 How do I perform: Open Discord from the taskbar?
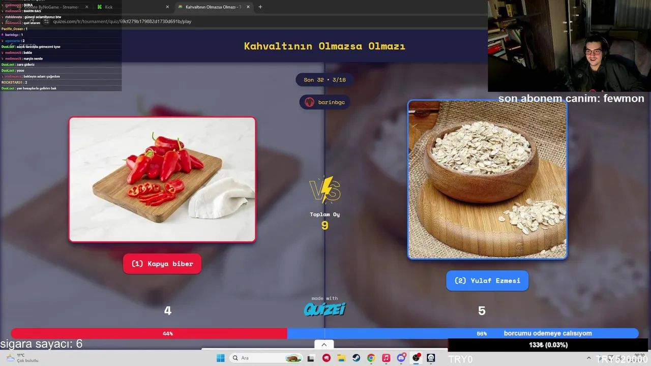point(401,358)
